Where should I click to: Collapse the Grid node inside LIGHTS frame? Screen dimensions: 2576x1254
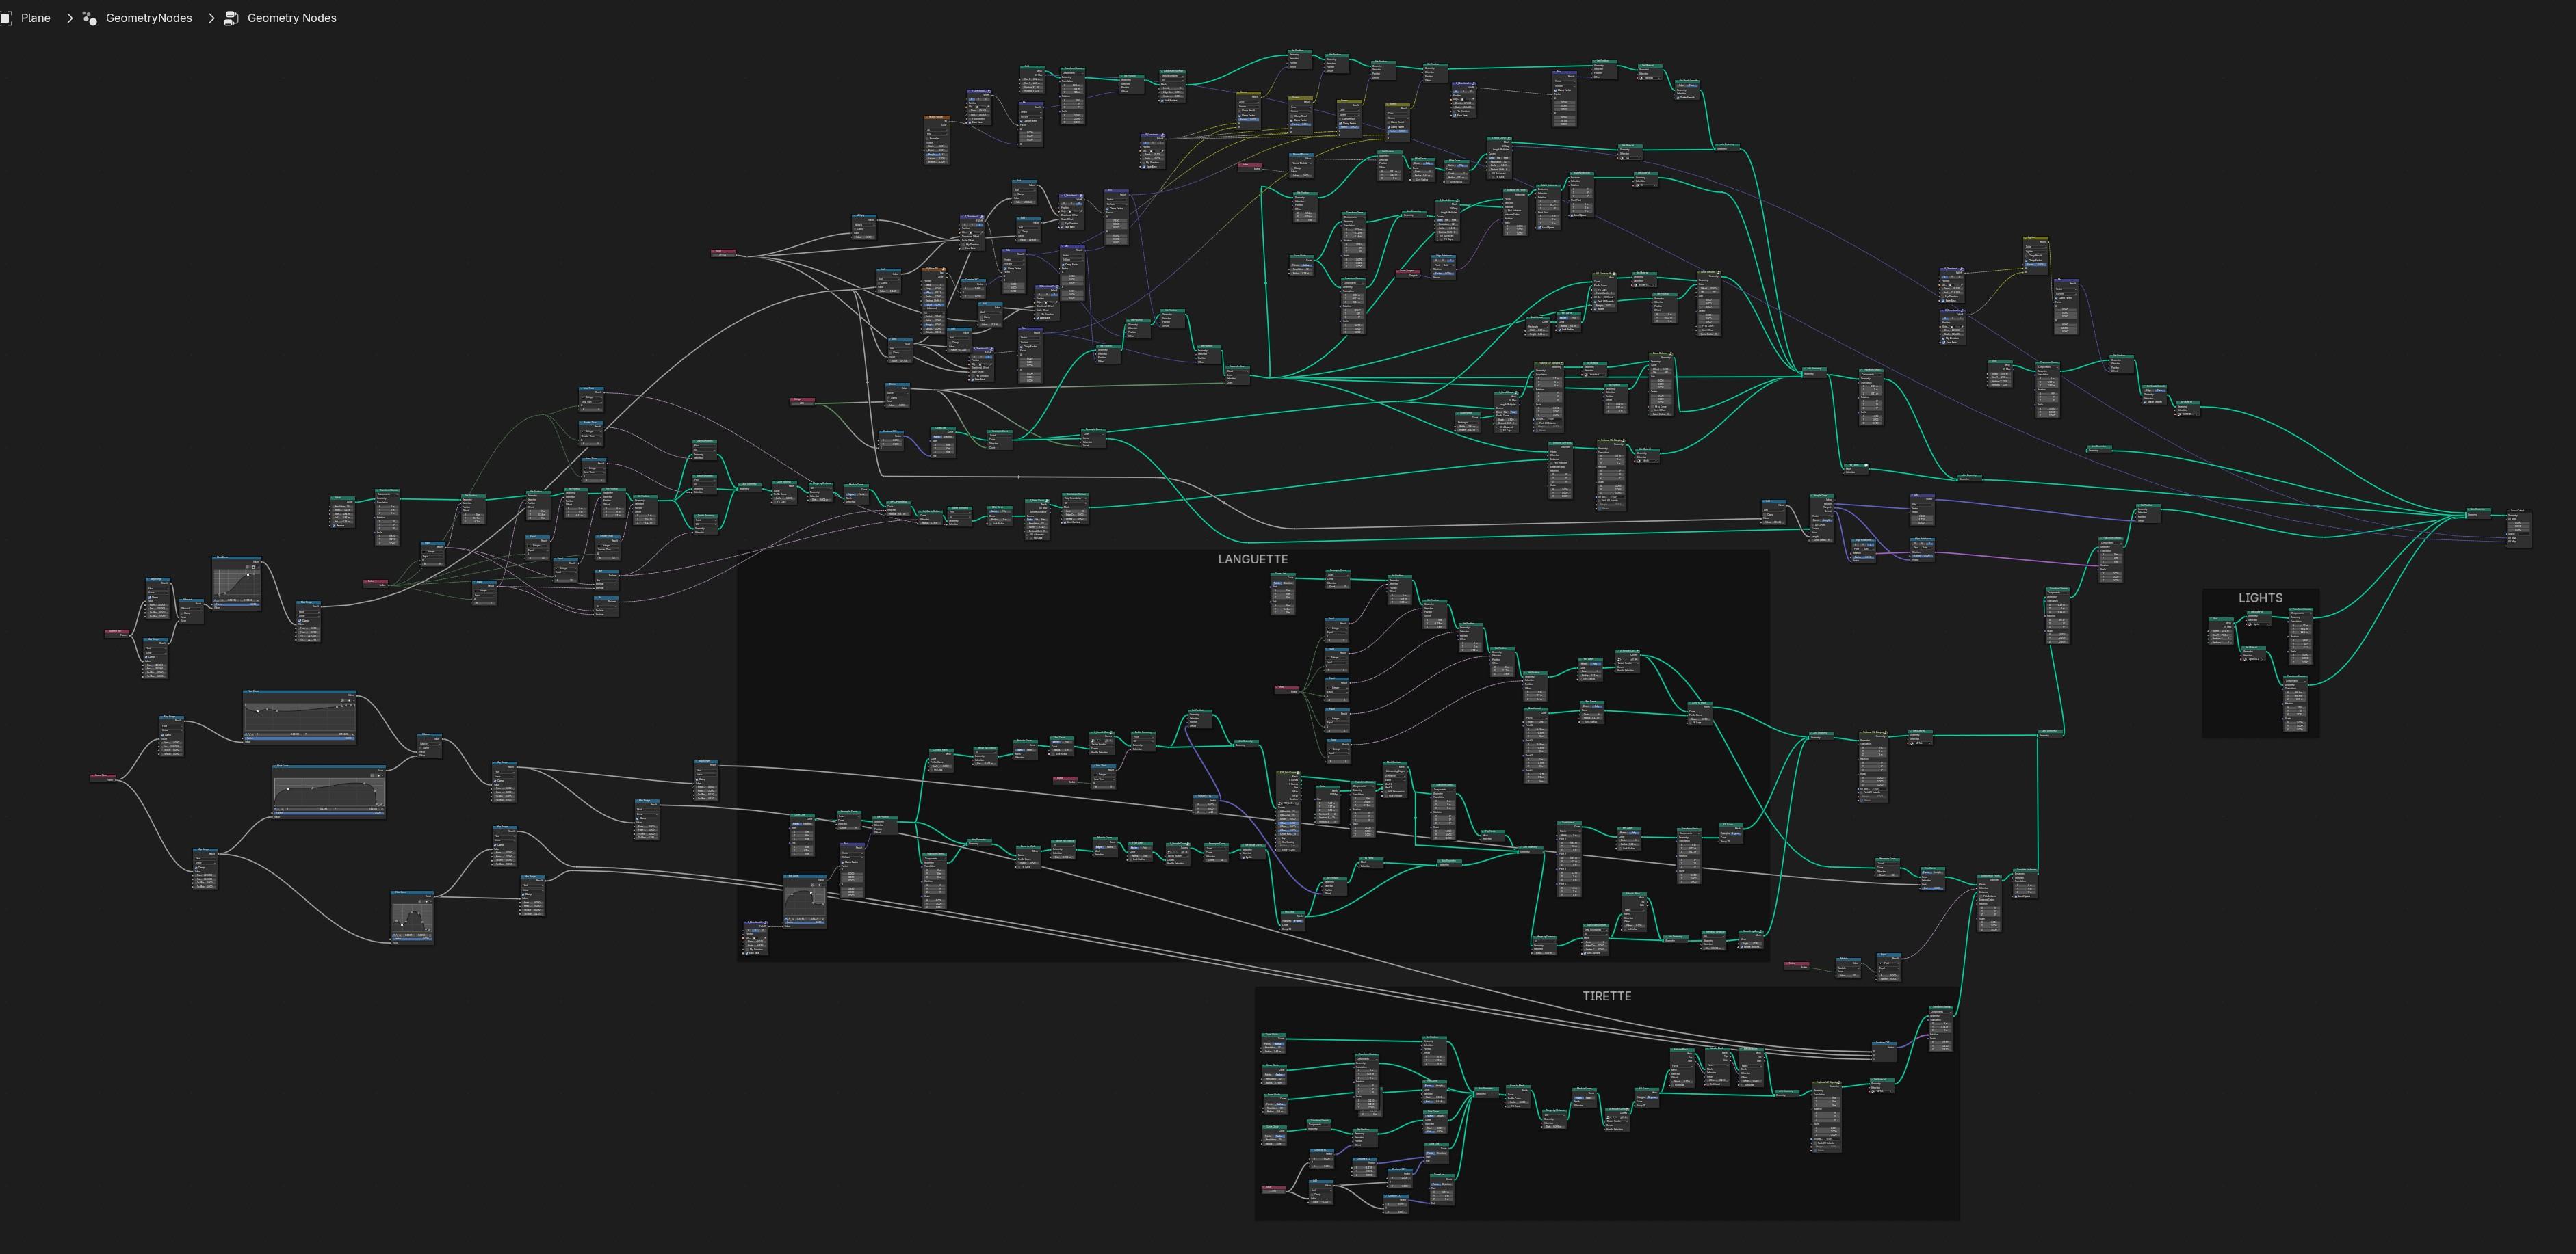(2211, 619)
